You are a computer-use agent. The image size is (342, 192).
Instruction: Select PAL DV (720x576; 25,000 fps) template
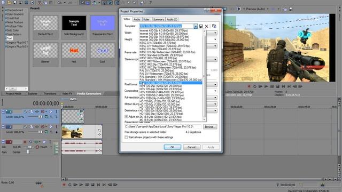click(157, 70)
